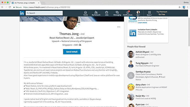Open the Jobs briefcase icon
The image size is (190, 107).
tap(107, 13)
